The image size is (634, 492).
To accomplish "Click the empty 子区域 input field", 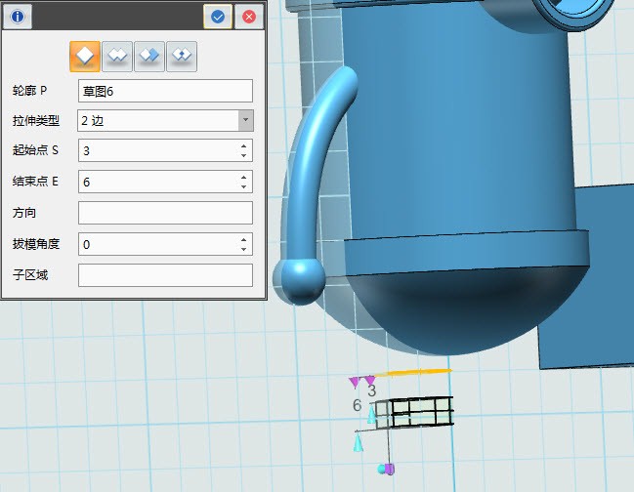I will 164,275.
